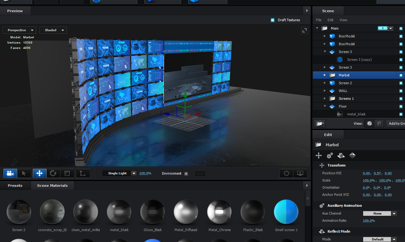Open the Scene panel Edit menu
405x242 pixels.
(x=330, y=20)
